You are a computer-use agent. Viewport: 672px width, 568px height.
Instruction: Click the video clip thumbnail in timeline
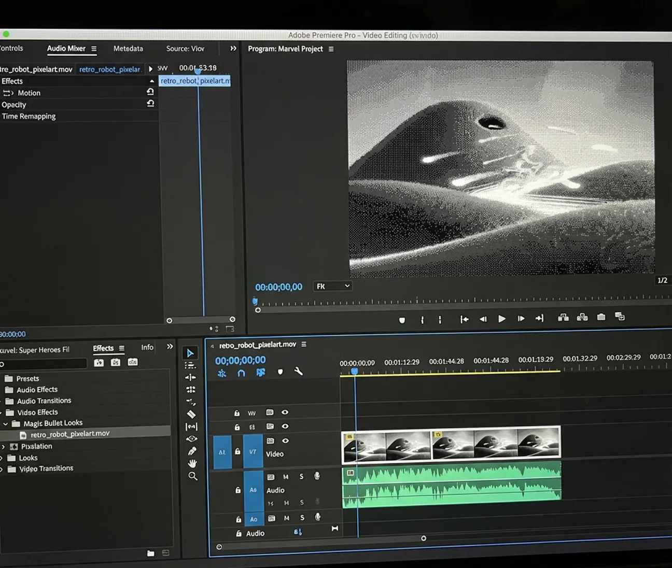pyautogui.click(x=451, y=445)
